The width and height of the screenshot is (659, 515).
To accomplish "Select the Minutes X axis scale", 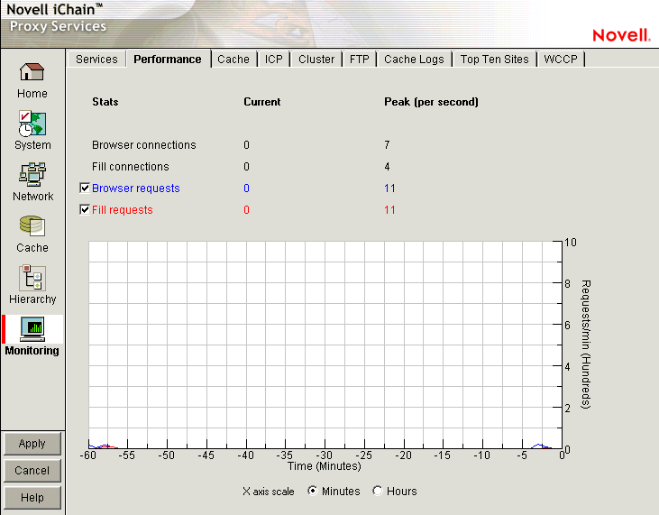I will [312, 491].
